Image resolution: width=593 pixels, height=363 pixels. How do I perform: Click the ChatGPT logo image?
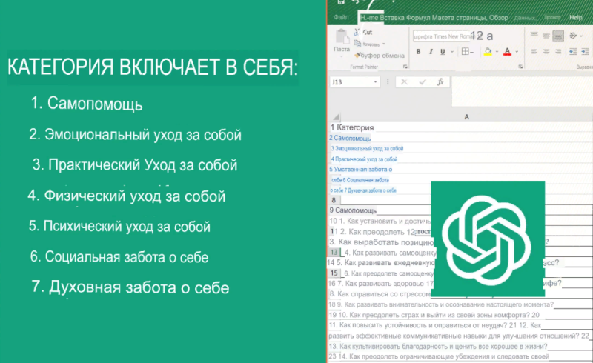pos(488,239)
